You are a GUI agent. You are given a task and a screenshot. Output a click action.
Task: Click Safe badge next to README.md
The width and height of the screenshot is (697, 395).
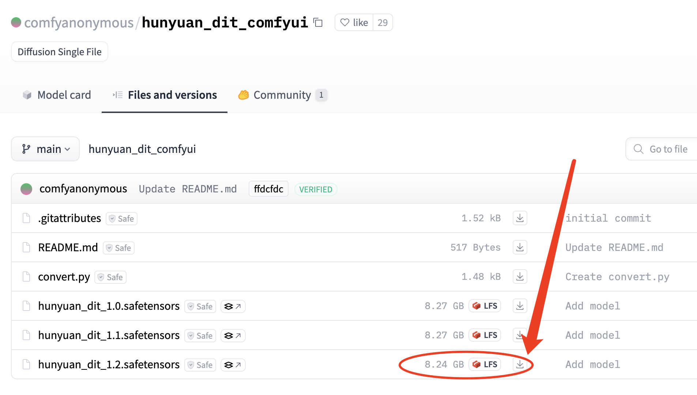point(119,248)
